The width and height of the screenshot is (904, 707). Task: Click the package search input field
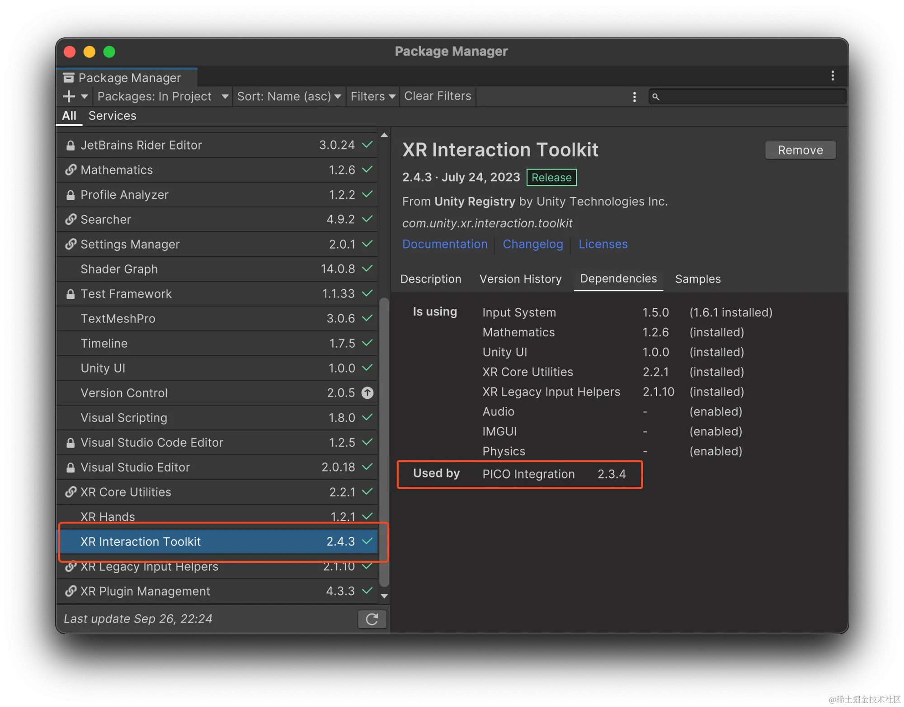pos(750,97)
